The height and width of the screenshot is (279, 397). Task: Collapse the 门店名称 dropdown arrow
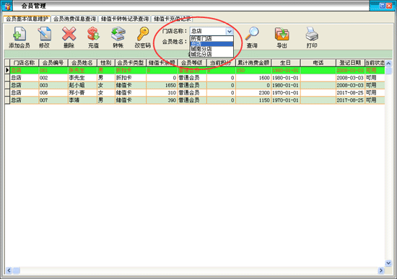point(229,31)
